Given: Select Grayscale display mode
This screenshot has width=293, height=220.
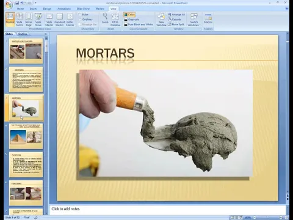Looking at the screenshot, I should [131, 20].
